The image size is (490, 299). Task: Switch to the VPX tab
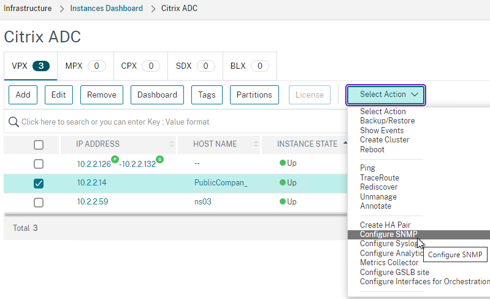tap(31, 66)
